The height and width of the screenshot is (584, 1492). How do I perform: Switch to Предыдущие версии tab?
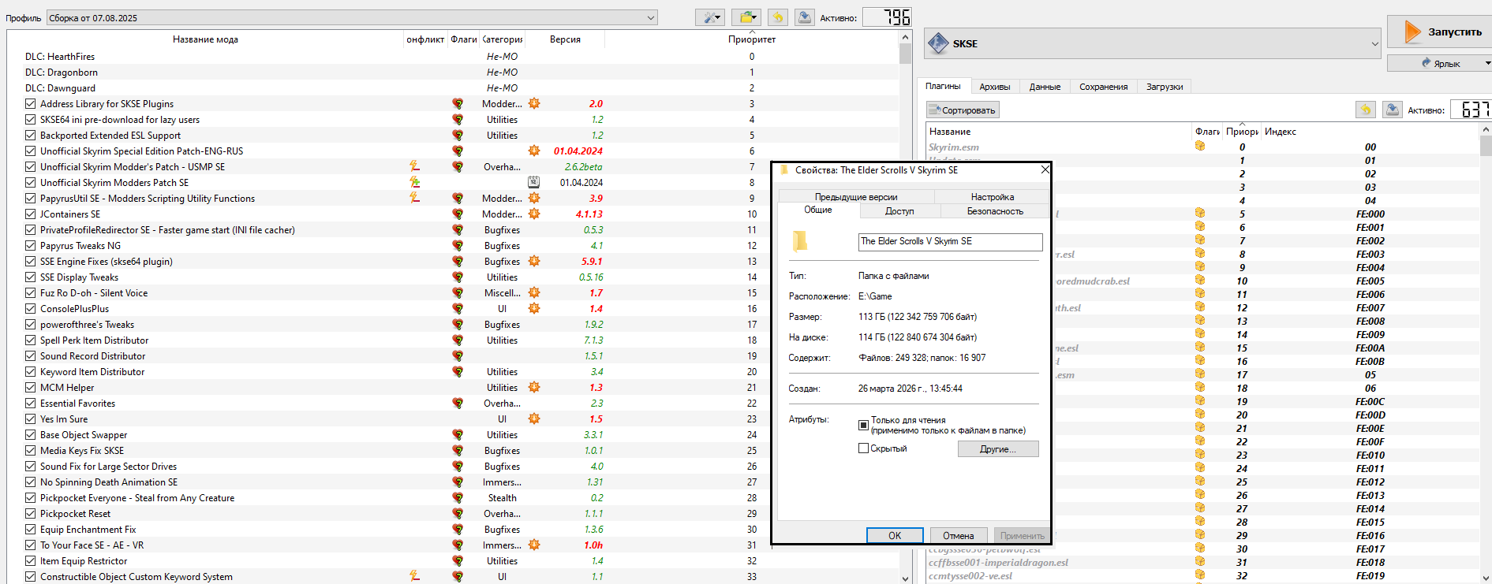856,197
